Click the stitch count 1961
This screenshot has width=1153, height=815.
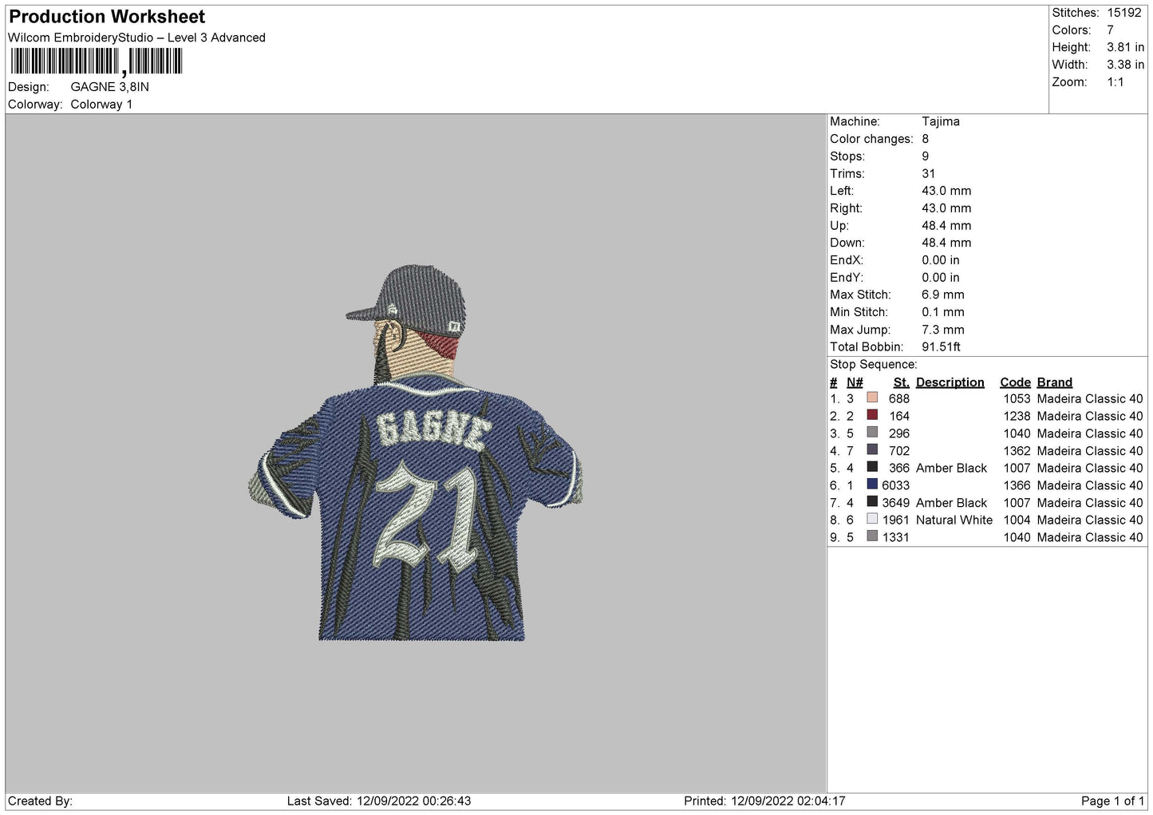pos(895,520)
